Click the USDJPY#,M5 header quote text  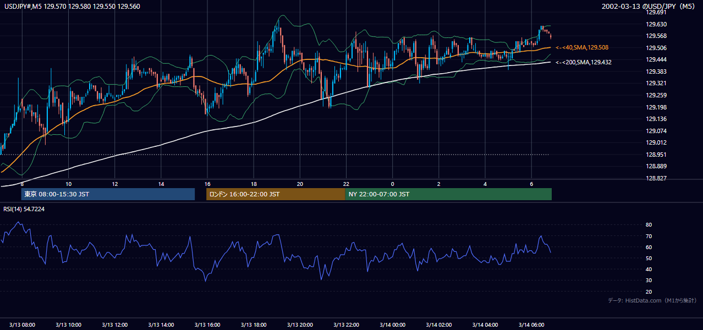[x=72, y=7]
